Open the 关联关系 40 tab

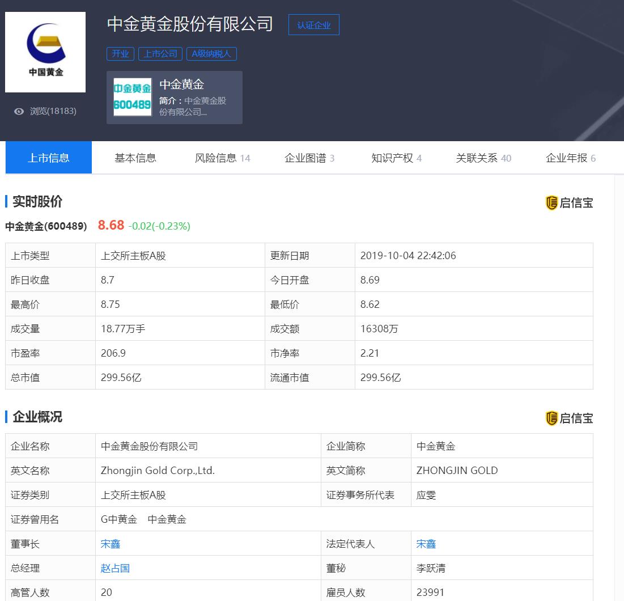tap(483, 158)
